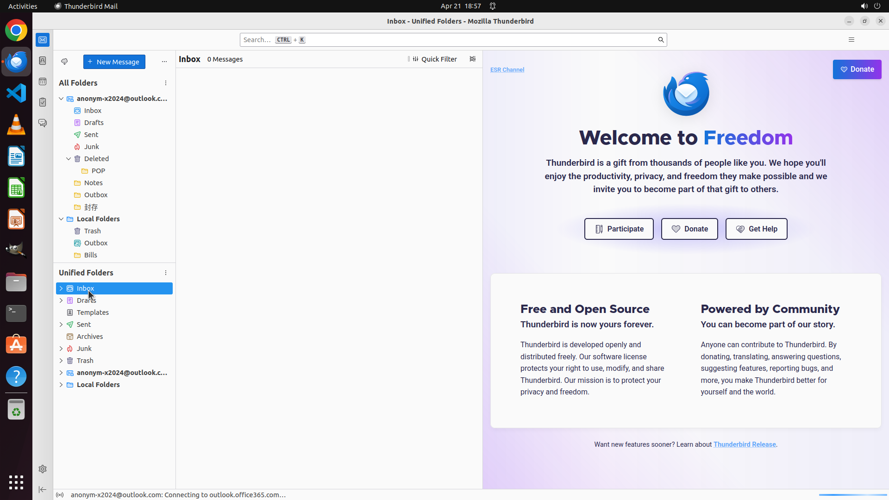The width and height of the screenshot is (889, 500).
Task: Open Unified Folders options menu
Action: 166,273
